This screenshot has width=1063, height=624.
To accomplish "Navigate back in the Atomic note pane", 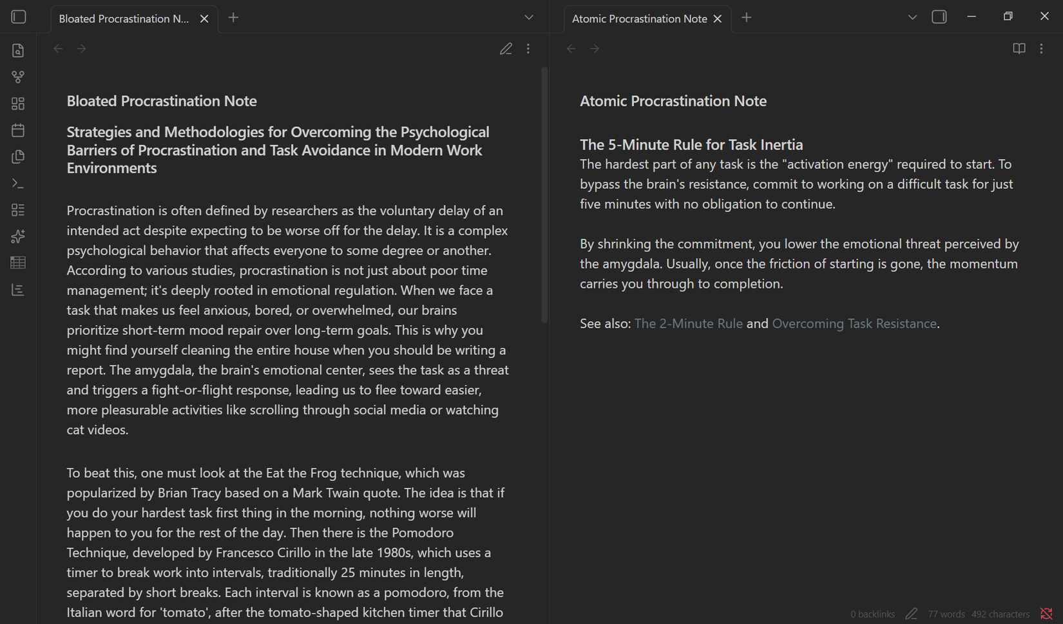I will [x=571, y=48].
